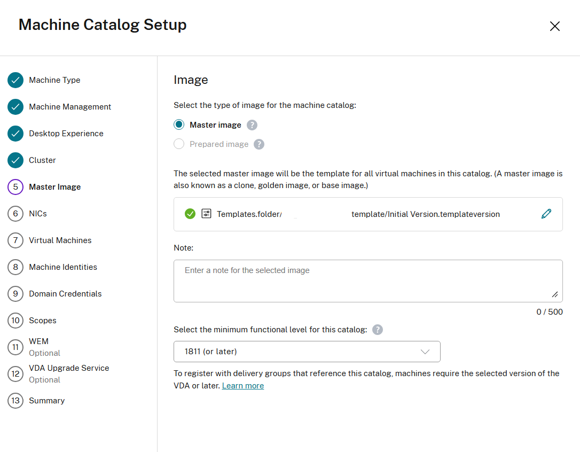Click the step 6 NICs circle icon
Image resolution: width=580 pixels, height=452 pixels.
tap(15, 214)
